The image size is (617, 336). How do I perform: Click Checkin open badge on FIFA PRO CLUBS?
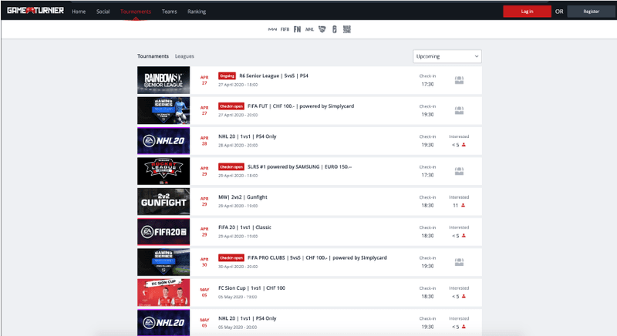point(231,258)
